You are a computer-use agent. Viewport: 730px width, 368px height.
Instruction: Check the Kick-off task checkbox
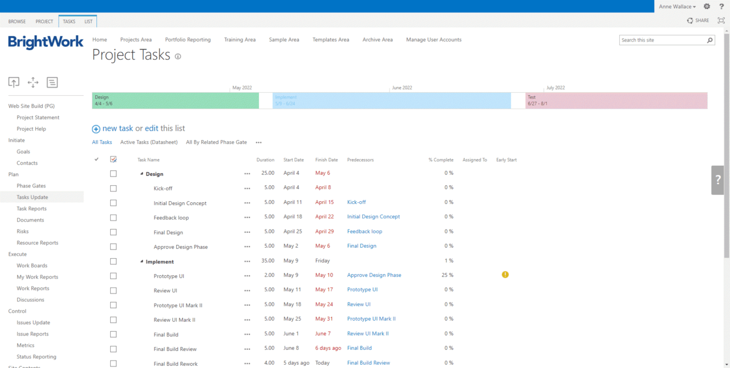pos(113,188)
